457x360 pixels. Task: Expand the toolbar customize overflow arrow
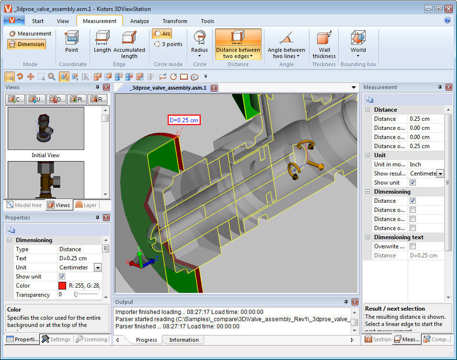click(x=206, y=76)
